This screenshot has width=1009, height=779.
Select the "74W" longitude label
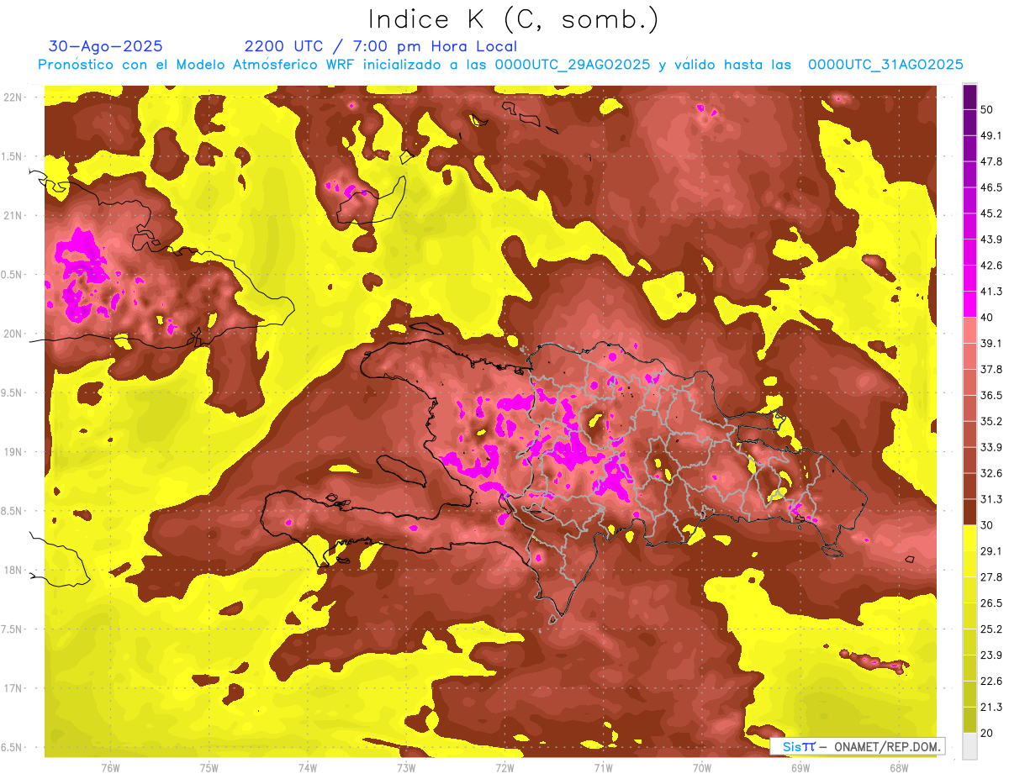308,768
